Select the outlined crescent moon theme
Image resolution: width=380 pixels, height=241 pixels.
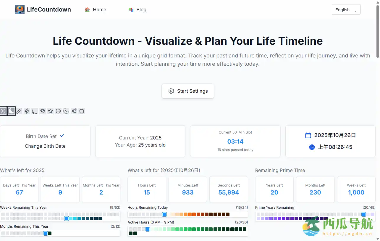pos(66,111)
